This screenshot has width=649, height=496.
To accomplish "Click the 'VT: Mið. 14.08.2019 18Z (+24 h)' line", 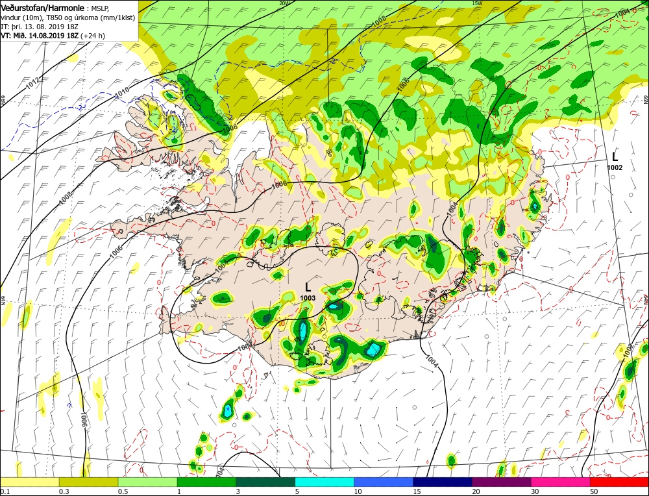I will pos(53,36).
